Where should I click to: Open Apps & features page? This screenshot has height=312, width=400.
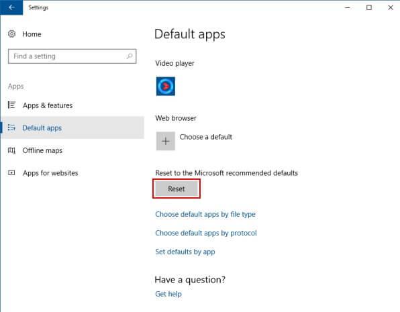[x=48, y=105]
